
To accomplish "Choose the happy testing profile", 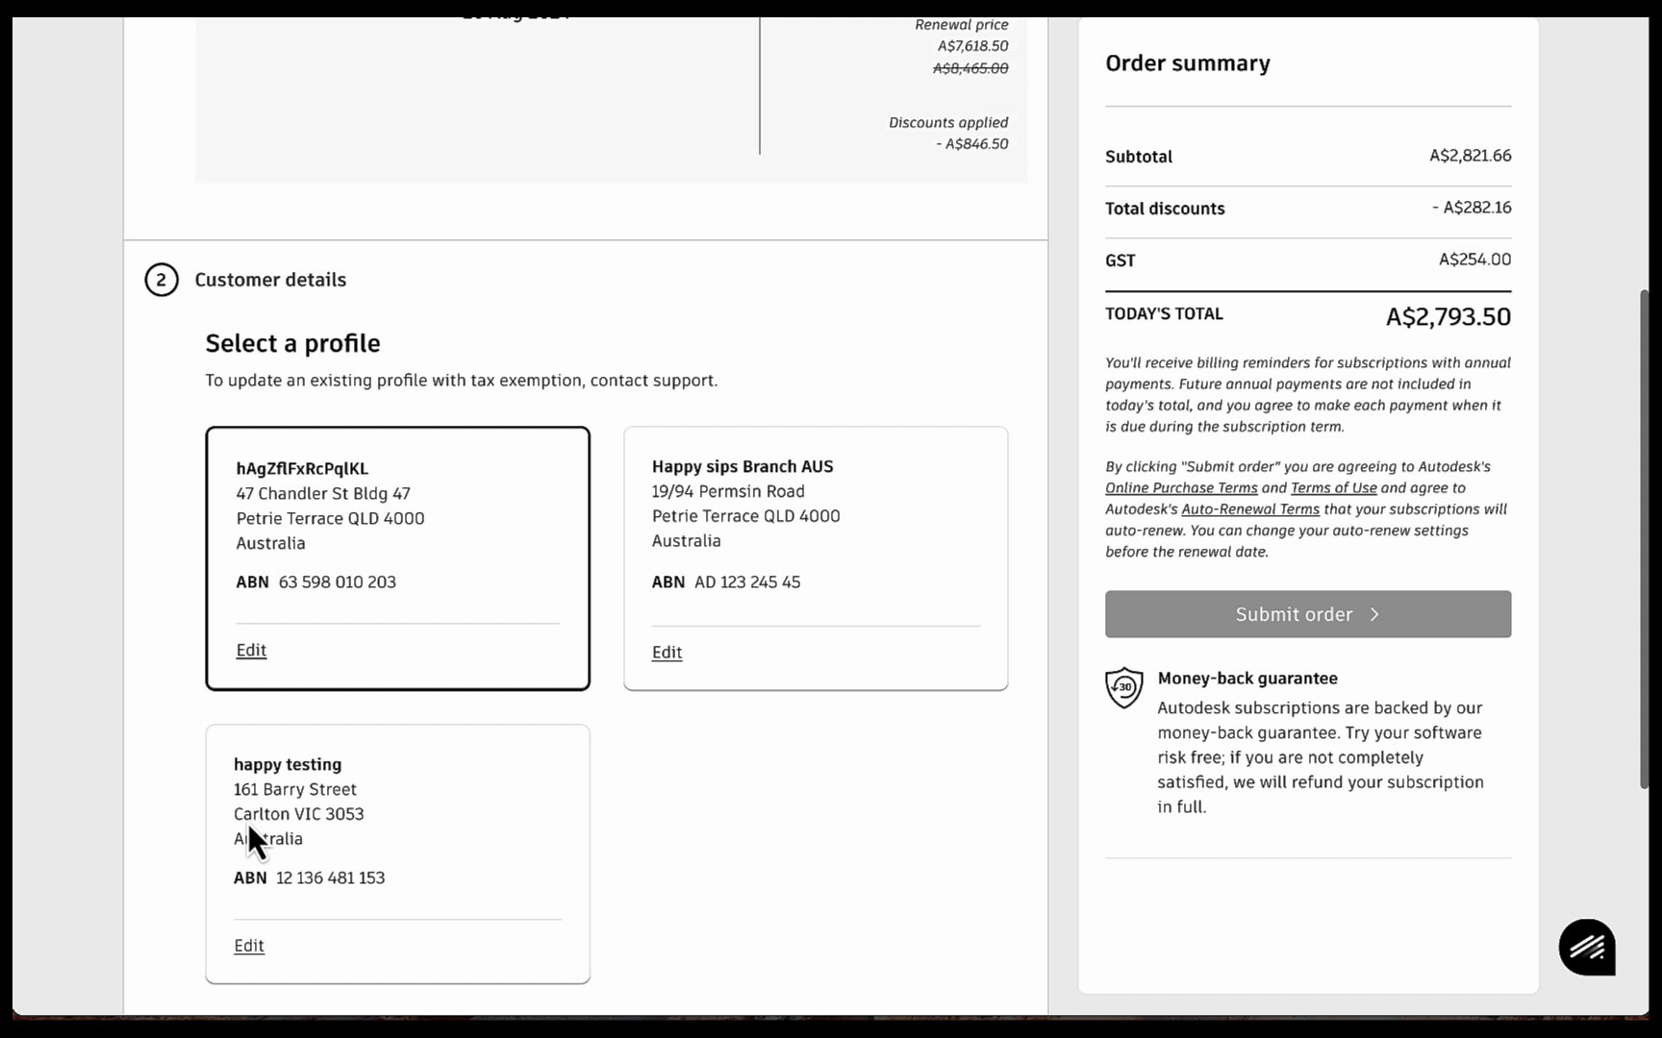I will (x=397, y=853).
